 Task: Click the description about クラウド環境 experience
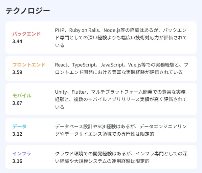click(121, 157)
